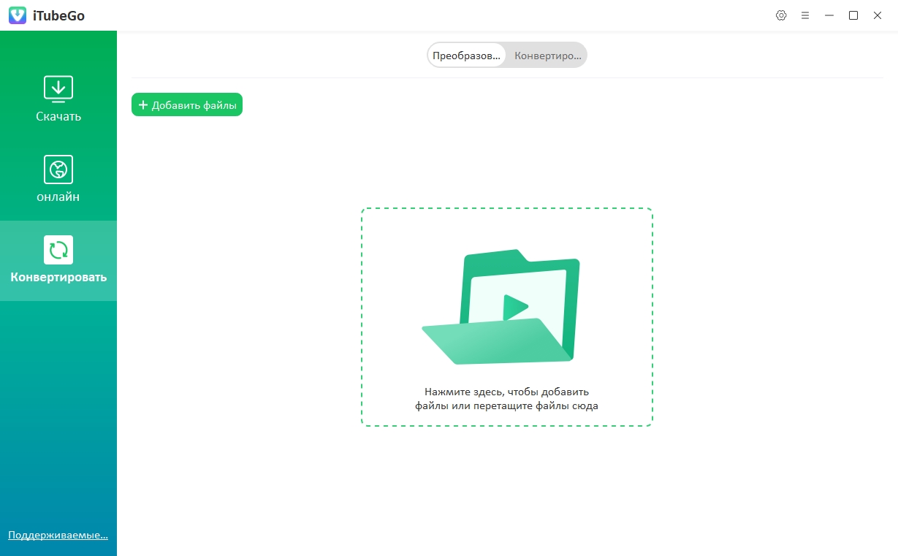Maximize the iTubeGo window
Viewport: 898px width, 556px height.
pyautogui.click(x=853, y=15)
